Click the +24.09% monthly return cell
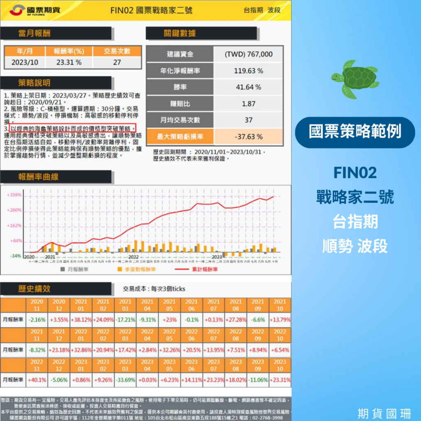Screen dimensions: 421x421 tap(103, 320)
